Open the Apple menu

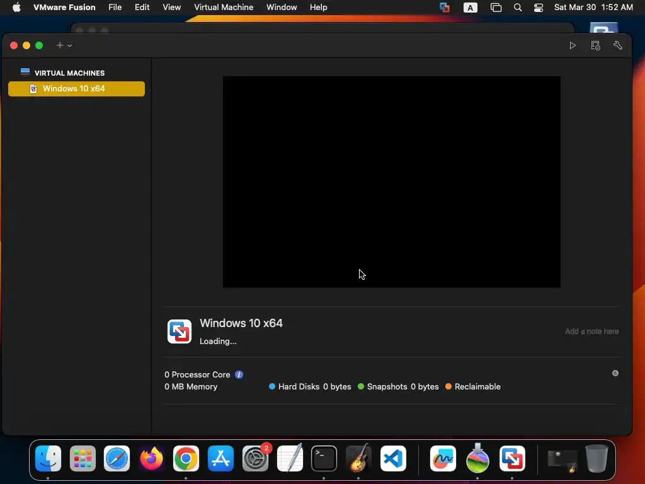coord(16,8)
